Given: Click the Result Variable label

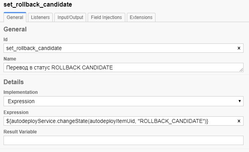Looking at the screenshot, I should pos(20,132).
